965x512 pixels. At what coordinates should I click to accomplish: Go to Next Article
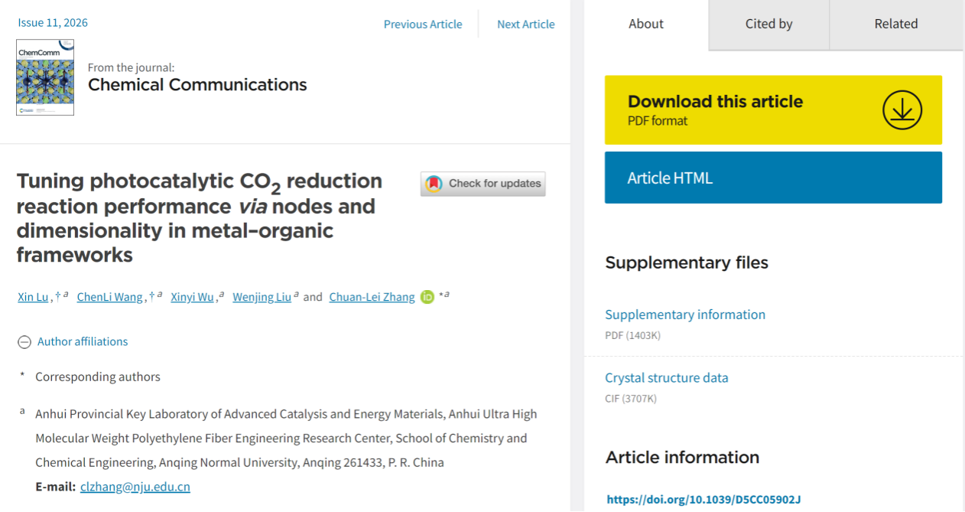(526, 24)
